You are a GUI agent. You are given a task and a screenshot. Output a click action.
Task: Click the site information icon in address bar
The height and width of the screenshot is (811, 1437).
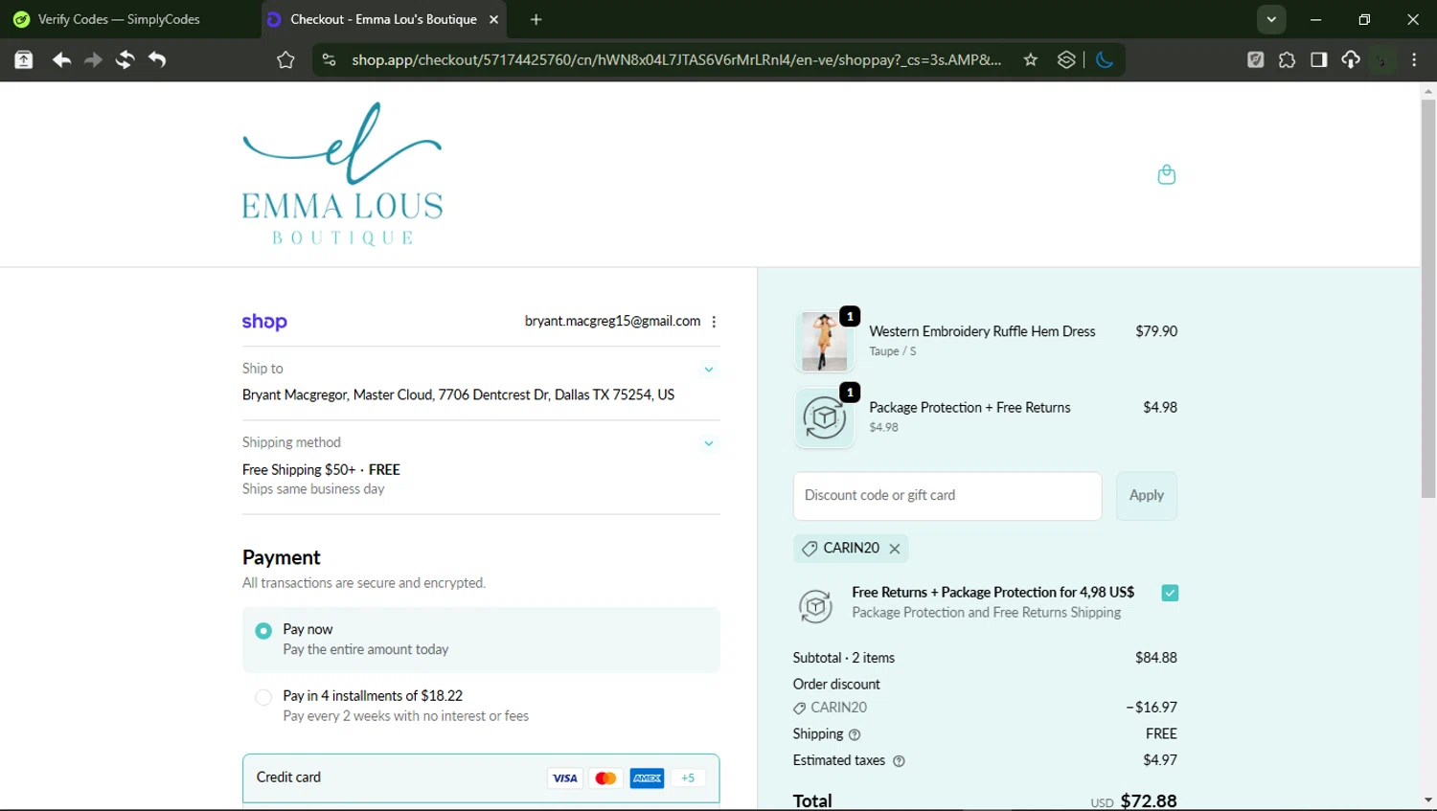click(x=329, y=59)
